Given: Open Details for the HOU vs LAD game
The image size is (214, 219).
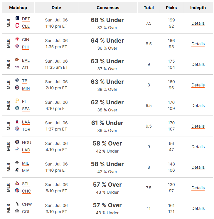Looking at the screenshot, I should click(x=198, y=147).
